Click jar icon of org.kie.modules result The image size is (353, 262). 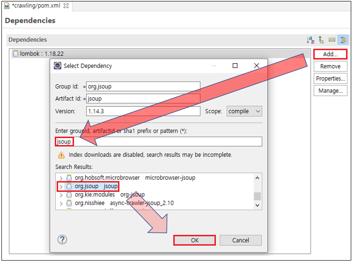pyautogui.click(x=69, y=195)
